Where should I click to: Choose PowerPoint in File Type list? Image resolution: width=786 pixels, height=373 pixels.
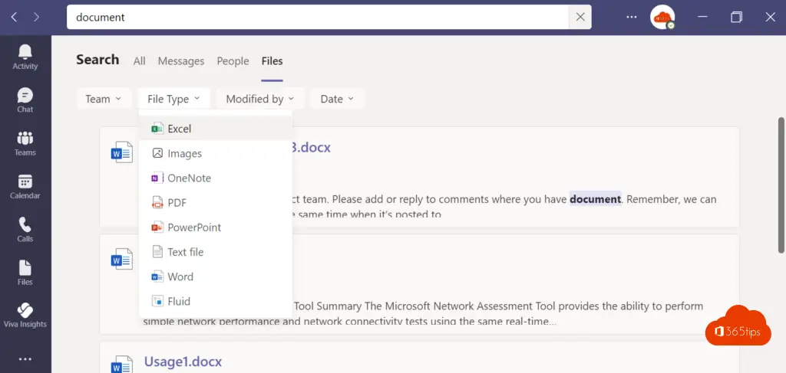coord(216,227)
